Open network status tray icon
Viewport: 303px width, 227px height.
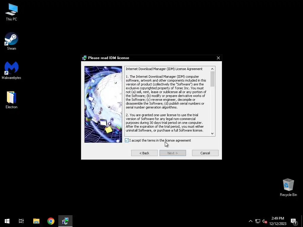tap(258, 221)
